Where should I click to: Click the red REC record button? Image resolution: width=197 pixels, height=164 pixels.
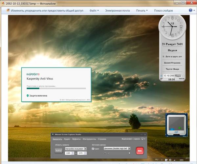140,151
